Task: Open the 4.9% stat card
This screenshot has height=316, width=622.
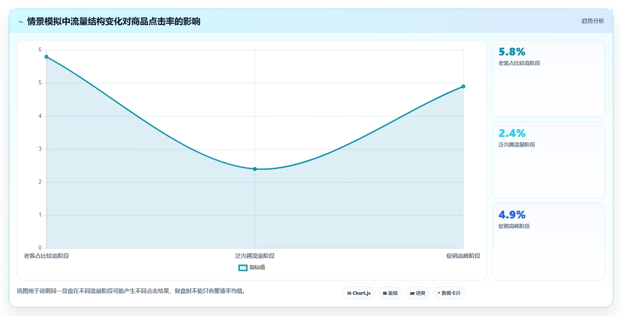Action: 548,241
